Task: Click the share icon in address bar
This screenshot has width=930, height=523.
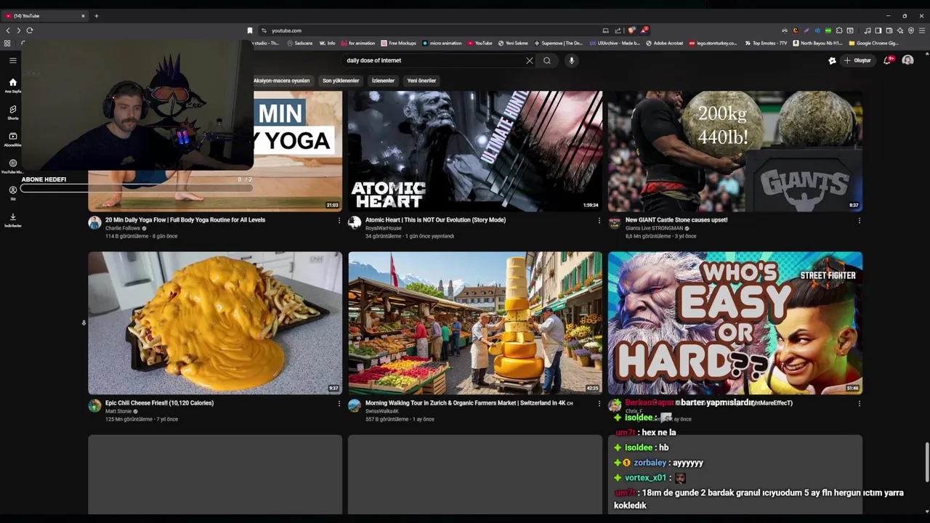Action: [x=618, y=31]
